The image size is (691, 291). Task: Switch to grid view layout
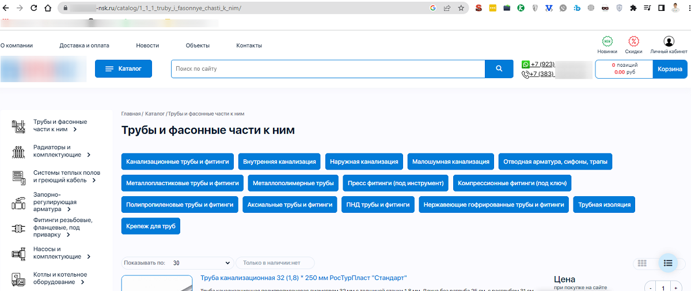pyautogui.click(x=642, y=263)
